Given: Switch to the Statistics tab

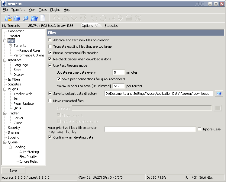Looking at the screenshot, I should tap(111, 26).
